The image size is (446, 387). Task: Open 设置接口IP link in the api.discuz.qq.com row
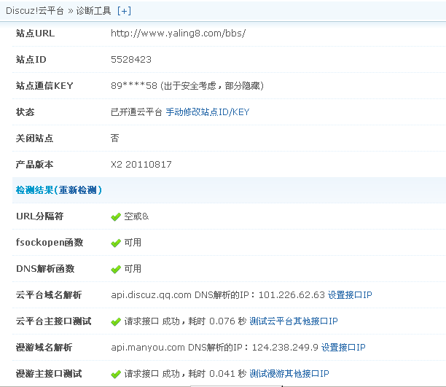click(x=350, y=294)
